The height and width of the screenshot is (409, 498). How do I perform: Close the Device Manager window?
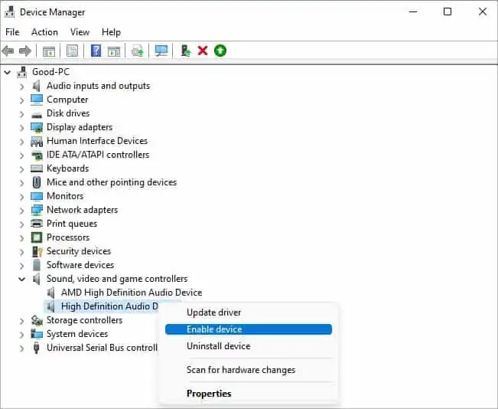(483, 11)
